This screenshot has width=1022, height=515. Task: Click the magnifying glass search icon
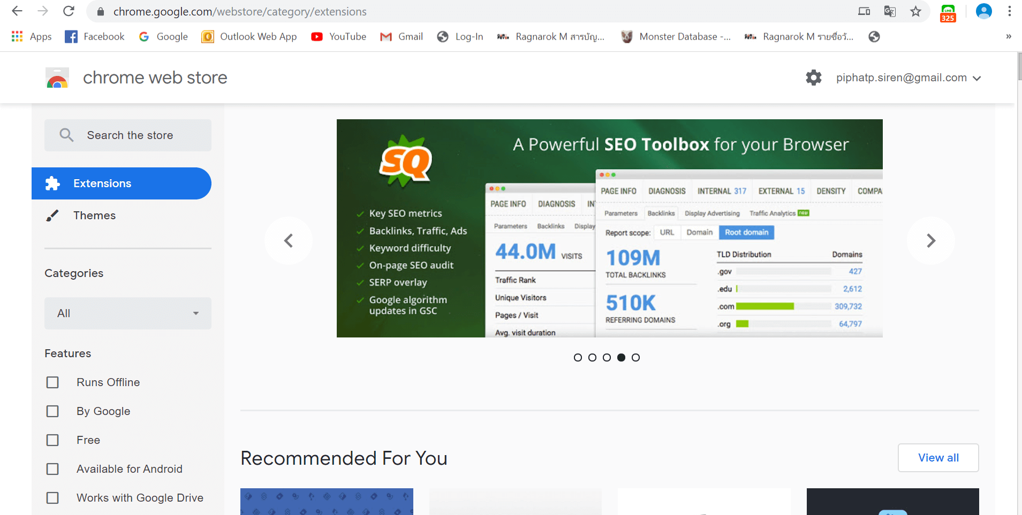coord(66,135)
